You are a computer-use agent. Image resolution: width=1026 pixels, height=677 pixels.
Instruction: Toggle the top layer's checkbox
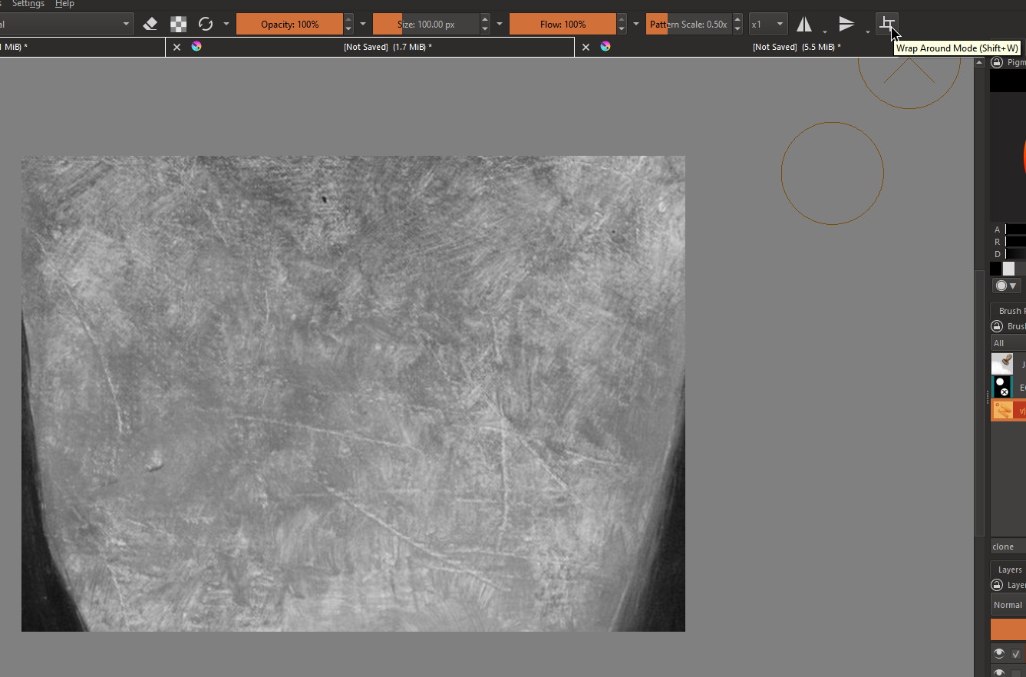(1016, 654)
